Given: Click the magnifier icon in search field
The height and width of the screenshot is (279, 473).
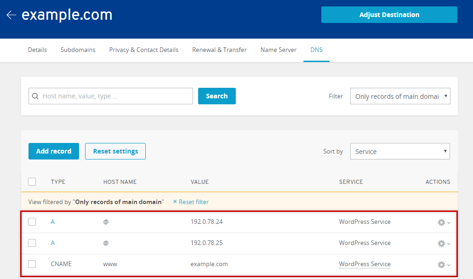Looking at the screenshot, I should tap(35, 97).
